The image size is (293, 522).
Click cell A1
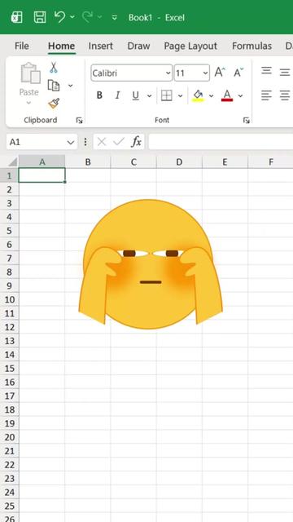point(42,175)
